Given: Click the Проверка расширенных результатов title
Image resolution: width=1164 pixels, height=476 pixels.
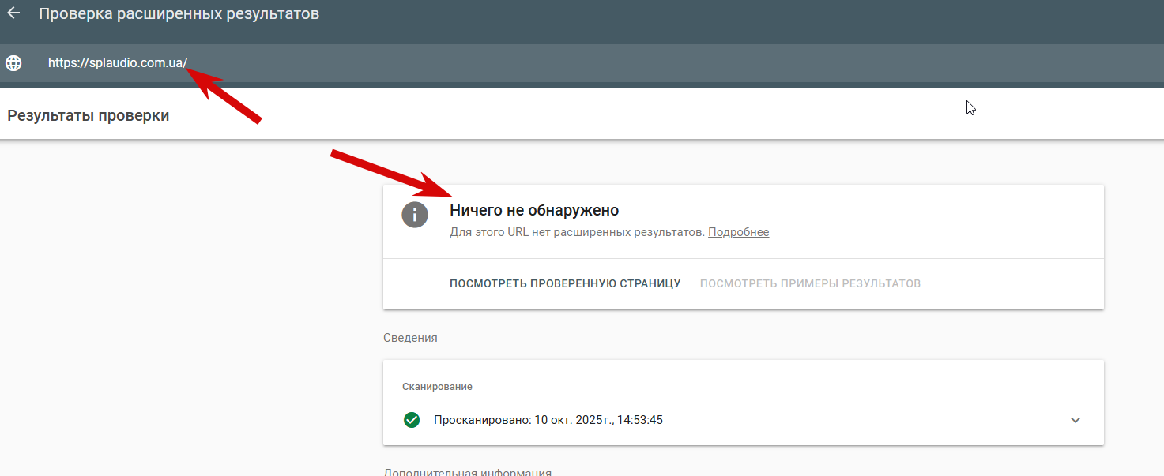Looking at the screenshot, I should click(179, 13).
